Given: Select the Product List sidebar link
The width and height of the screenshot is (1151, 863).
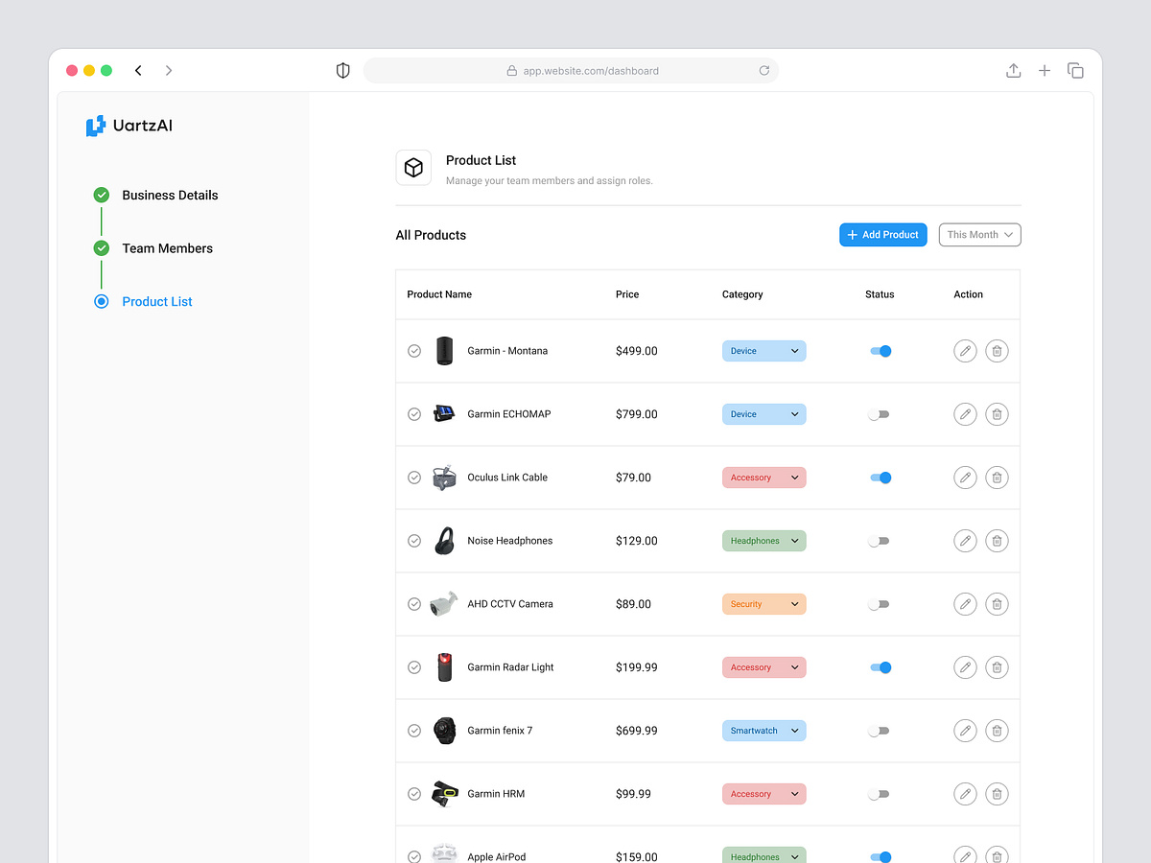Looking at the screenshot, I should click(x=156, y=301).
